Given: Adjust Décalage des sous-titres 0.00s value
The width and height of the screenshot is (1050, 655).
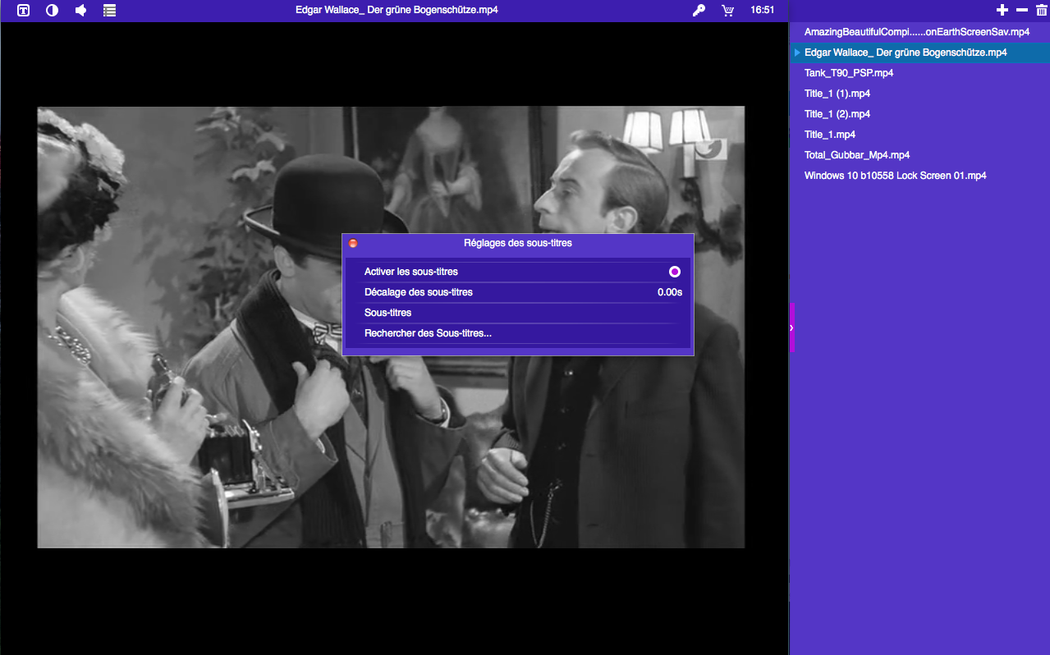Looking at the screenshot, I should 669,292.
